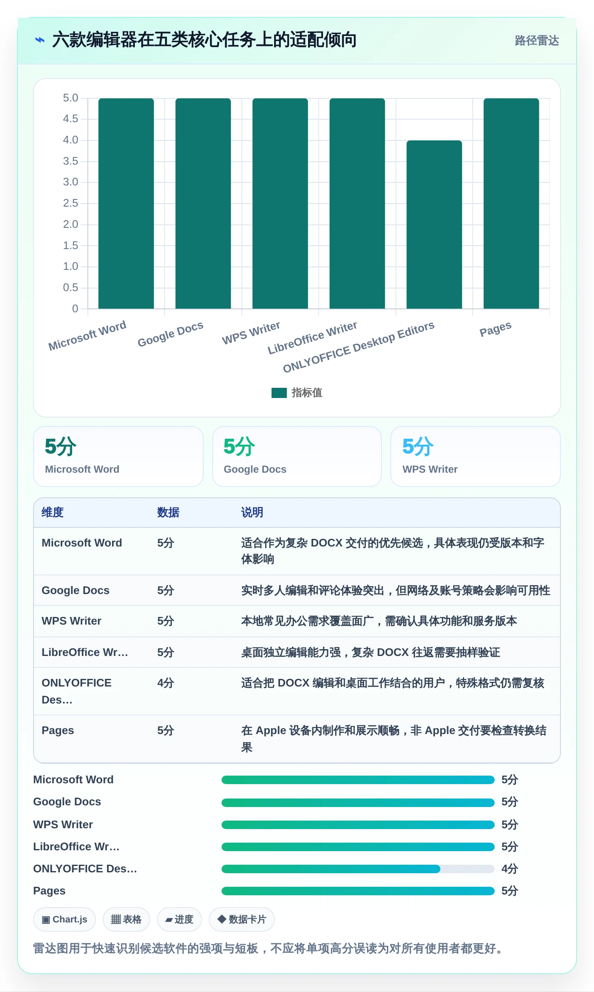Select the Pages bar in the chart
594x992 pixels.
point(511,203)
